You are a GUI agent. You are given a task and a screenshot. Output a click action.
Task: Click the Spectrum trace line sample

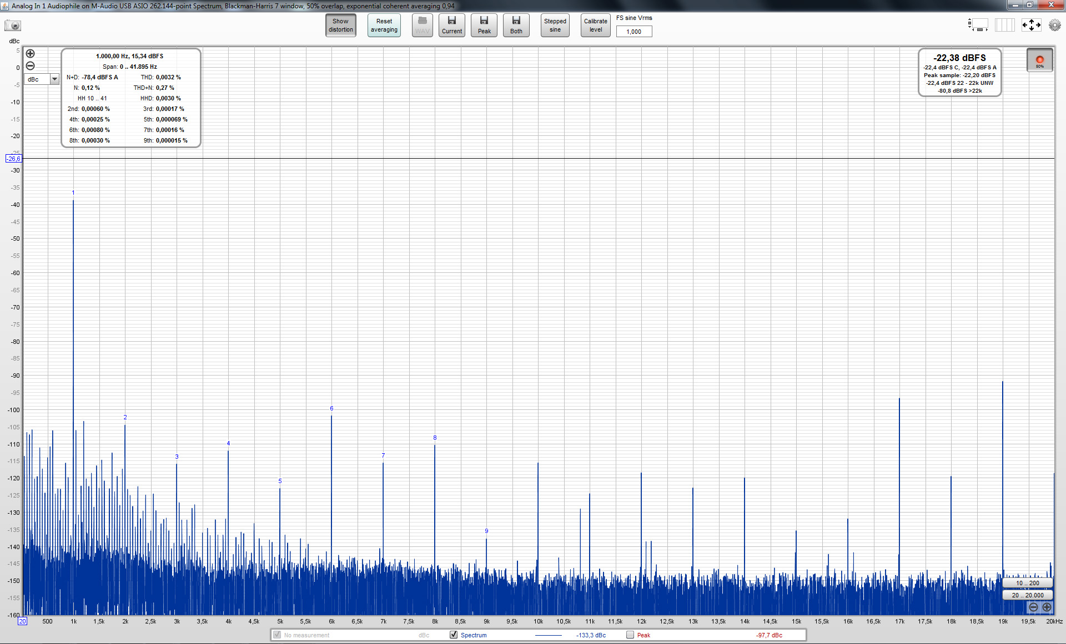coord(549,635)
